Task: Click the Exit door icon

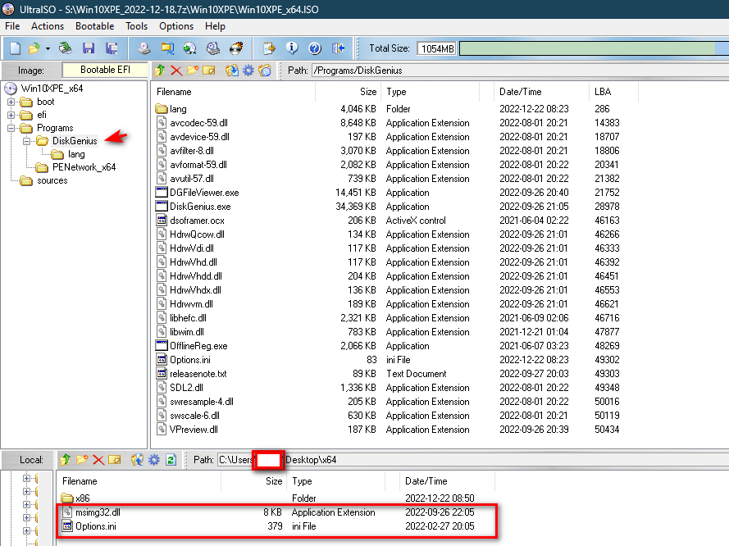Action: (x=338, y=48)
